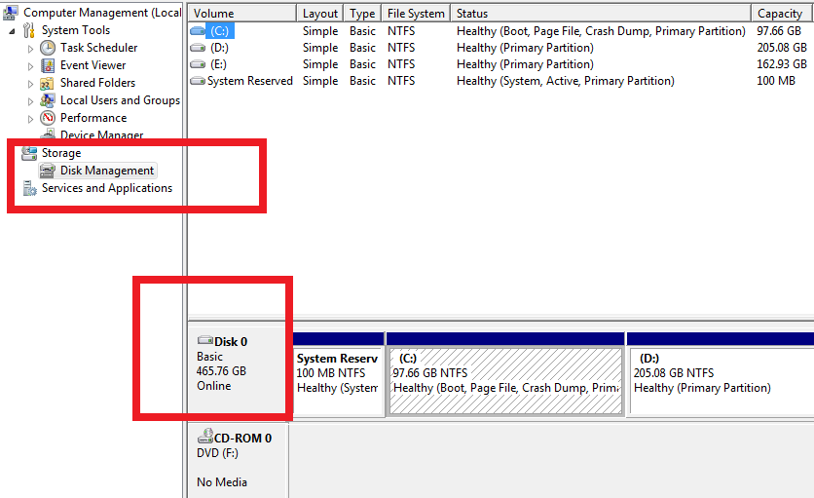This screenshot has width=814, height=498.
Task: Open Performance in the tree
Action: click(93, 118)
